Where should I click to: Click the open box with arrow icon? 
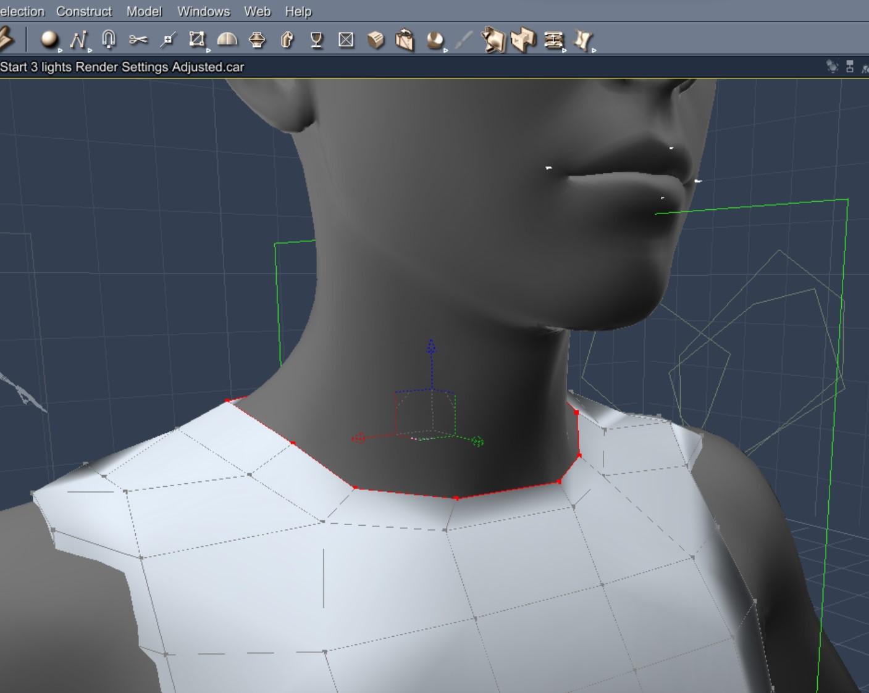coord(405,40)
